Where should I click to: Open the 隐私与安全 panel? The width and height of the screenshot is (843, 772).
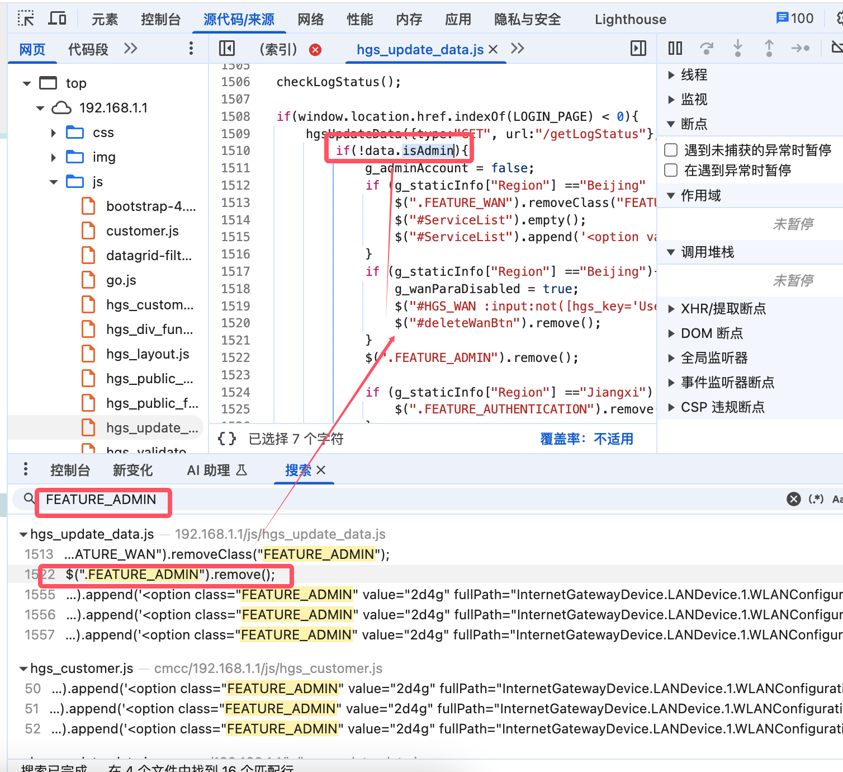528,19
